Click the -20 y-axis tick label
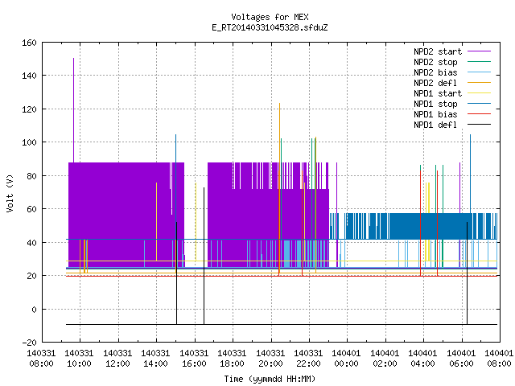 [x=29, y=343]
